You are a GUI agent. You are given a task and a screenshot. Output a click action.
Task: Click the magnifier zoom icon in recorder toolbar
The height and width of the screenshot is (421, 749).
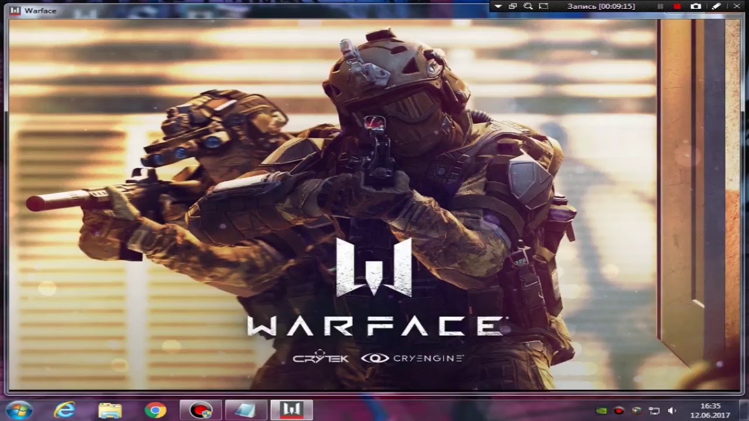(x=528, y=6)
